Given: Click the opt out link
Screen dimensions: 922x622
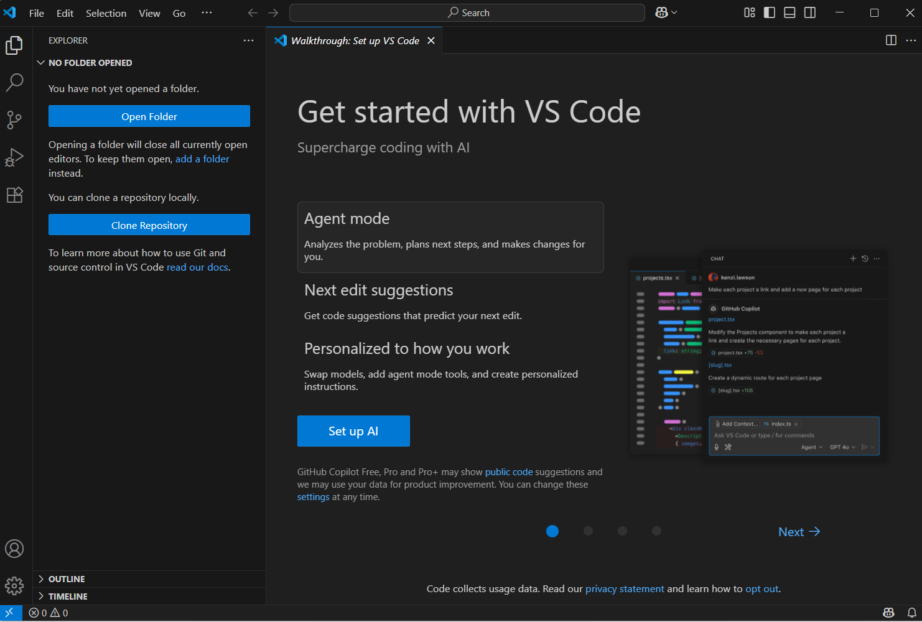Looking at the screenshot, I should 762,589.
